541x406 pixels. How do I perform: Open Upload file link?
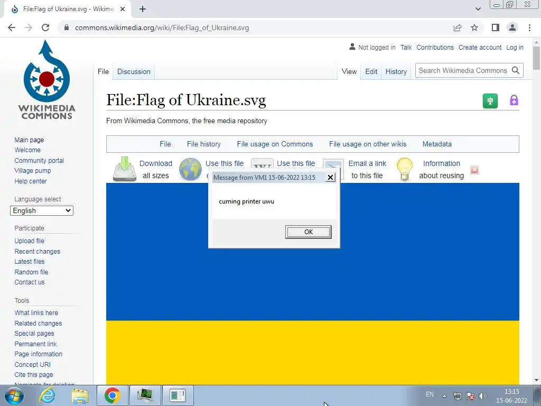[30, 241]
